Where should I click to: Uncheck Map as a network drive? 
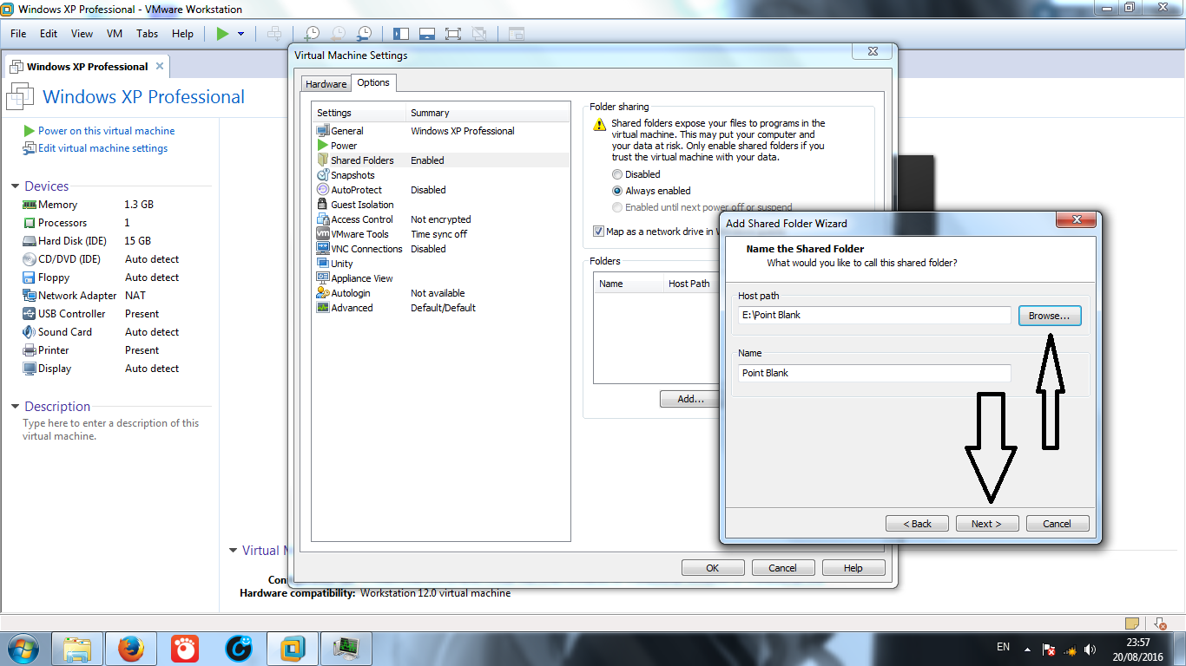(598, 231)
